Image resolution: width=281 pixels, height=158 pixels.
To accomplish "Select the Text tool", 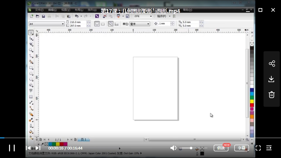I will pyautogui.click(x=31, y=91).
